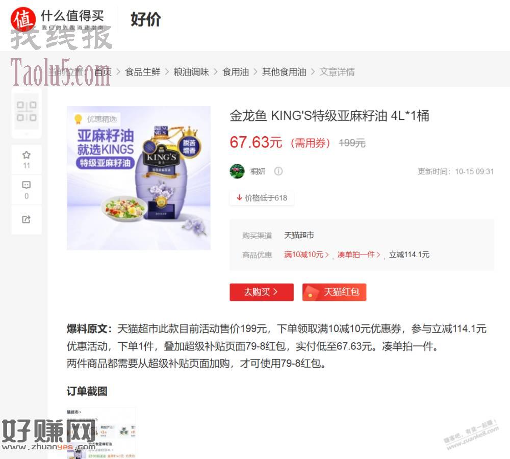Expand the 凑单拍一件 offer link
This screenshot has width=510, height=459.
pos(359,254)
